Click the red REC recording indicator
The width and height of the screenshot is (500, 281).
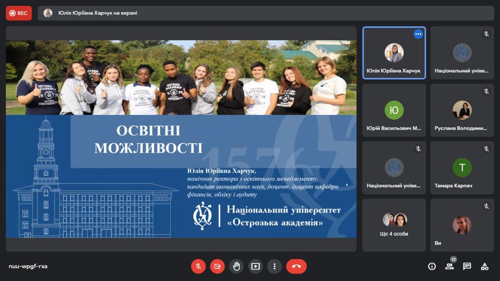click(x=18, y=13)
